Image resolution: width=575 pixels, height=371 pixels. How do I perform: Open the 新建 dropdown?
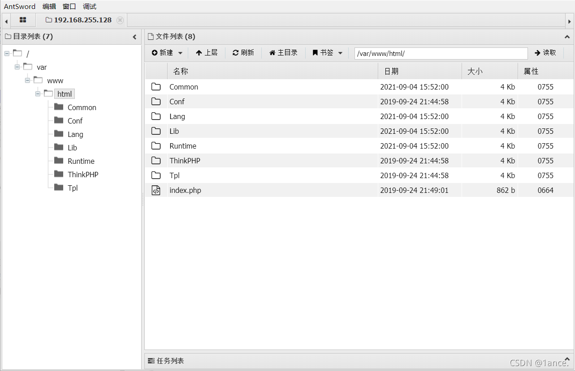(167, 53)
